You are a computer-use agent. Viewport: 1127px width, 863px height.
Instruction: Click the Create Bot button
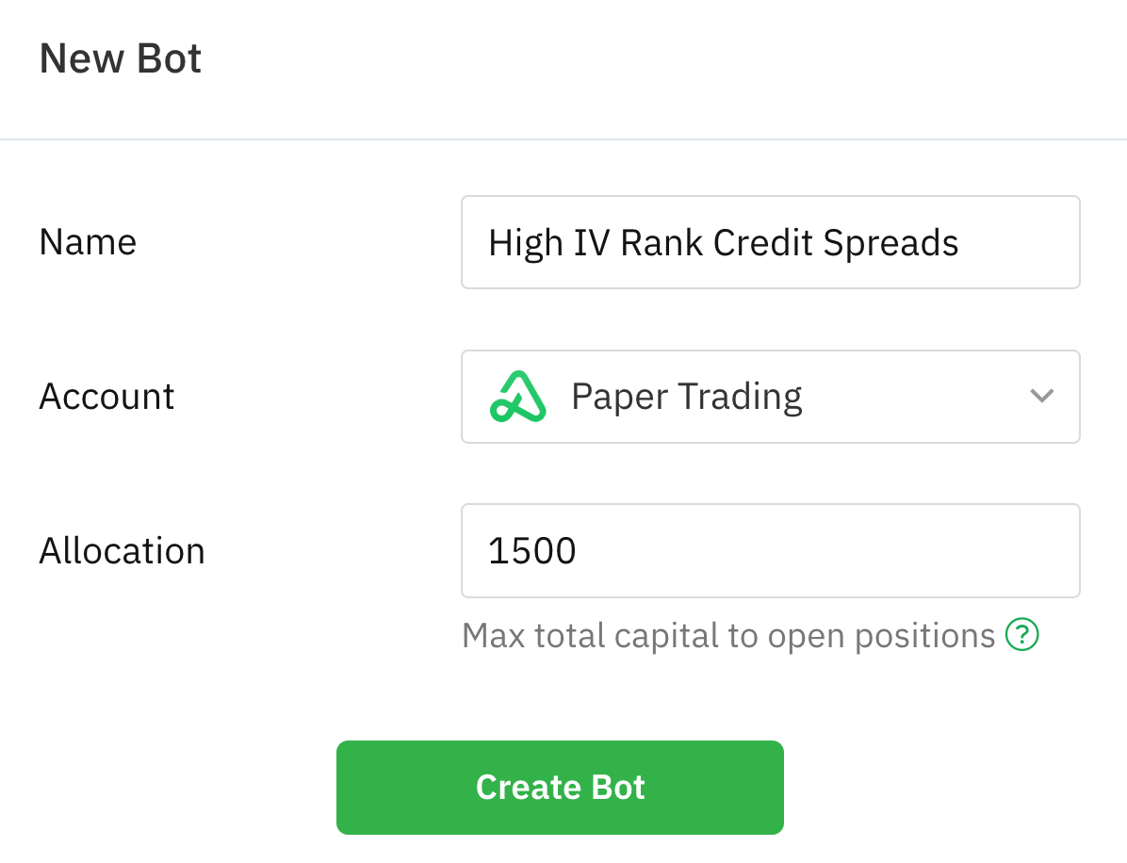point(560,787)
